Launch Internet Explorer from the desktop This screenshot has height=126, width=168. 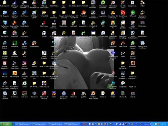tap(5, 45)
